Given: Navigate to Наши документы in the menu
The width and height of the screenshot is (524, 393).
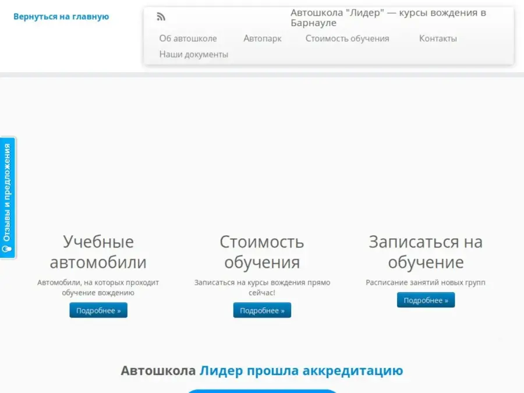Looking at the screenshot, I should [x=194, y=54].
